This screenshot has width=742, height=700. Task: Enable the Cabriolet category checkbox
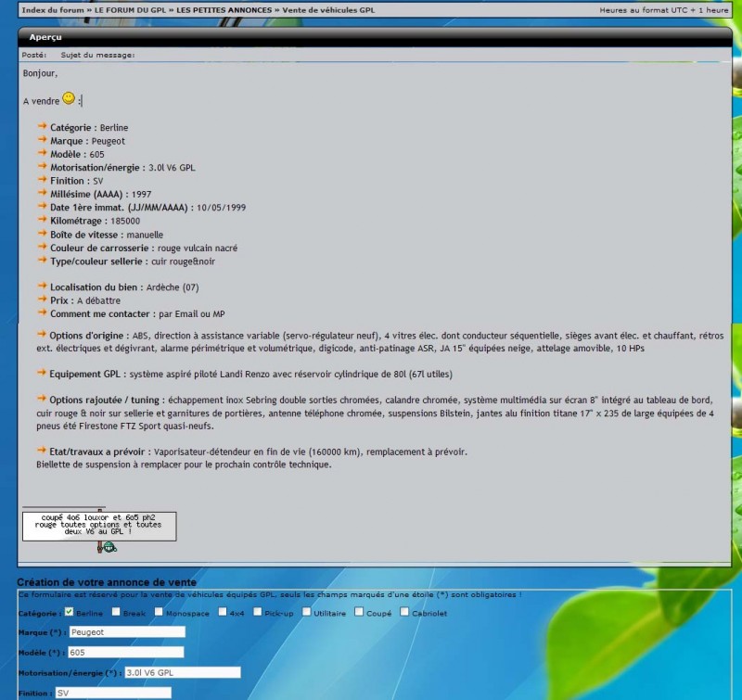coord(404,612)
